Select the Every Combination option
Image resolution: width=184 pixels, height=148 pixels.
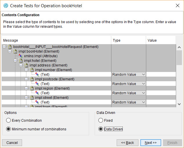pyautogui.click(x=8, y=121)
